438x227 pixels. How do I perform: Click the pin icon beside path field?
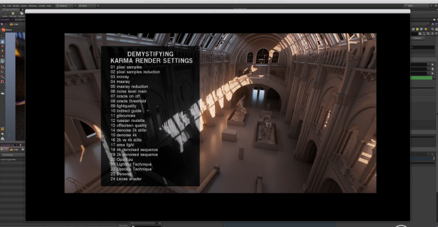[x=433, y=24]
